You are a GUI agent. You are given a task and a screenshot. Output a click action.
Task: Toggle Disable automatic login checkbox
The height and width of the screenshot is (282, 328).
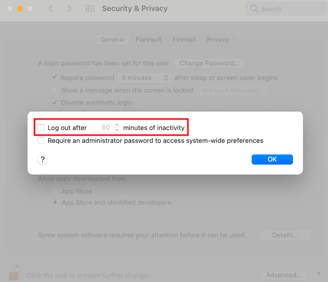(55, 102)
